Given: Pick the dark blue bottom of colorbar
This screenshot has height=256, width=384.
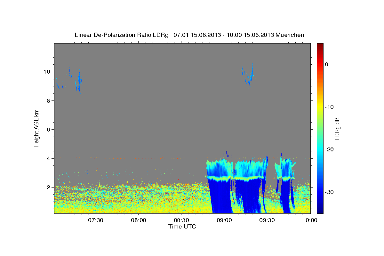Looking at the screenshot, I should tap(320, 211).
